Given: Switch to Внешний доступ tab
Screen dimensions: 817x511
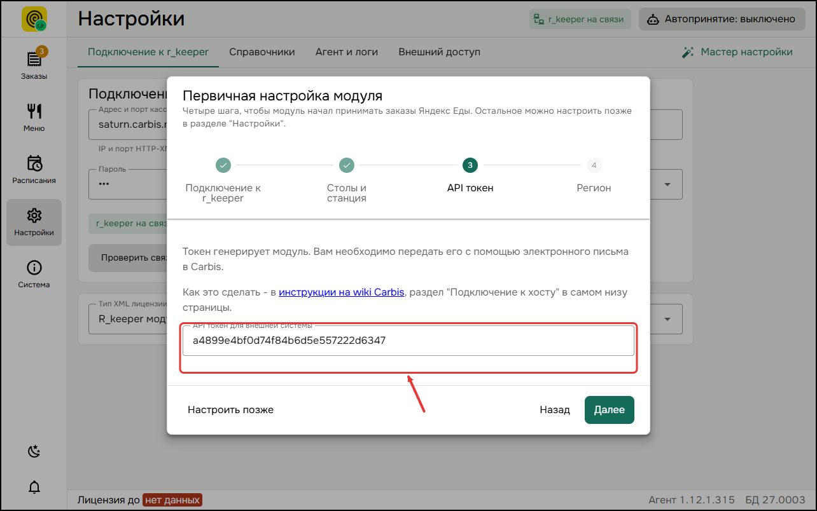Looking at the screenshot, I should tap(440, 52).
